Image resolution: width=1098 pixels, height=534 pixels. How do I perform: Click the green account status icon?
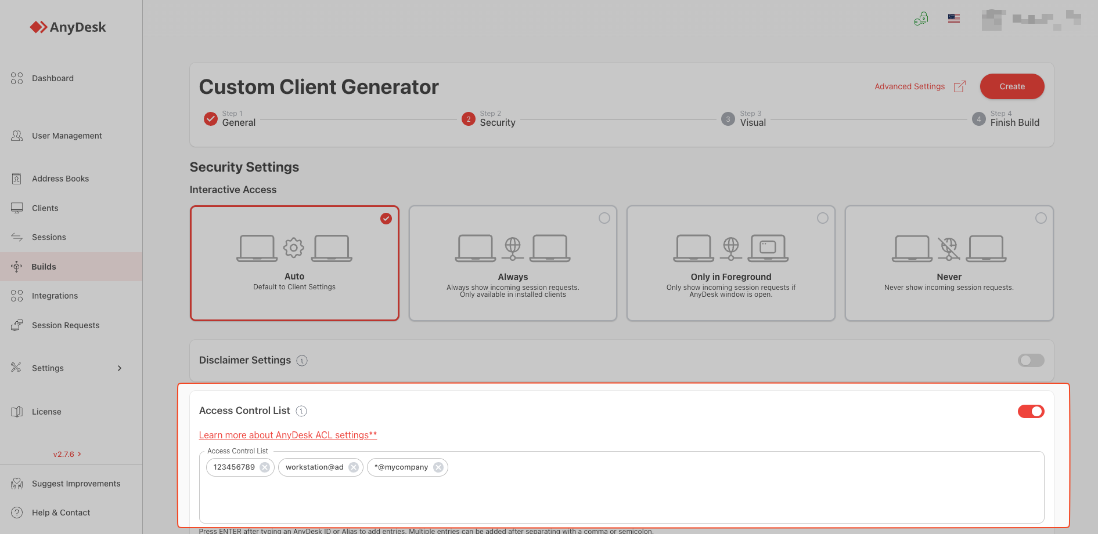coord(921,19)
